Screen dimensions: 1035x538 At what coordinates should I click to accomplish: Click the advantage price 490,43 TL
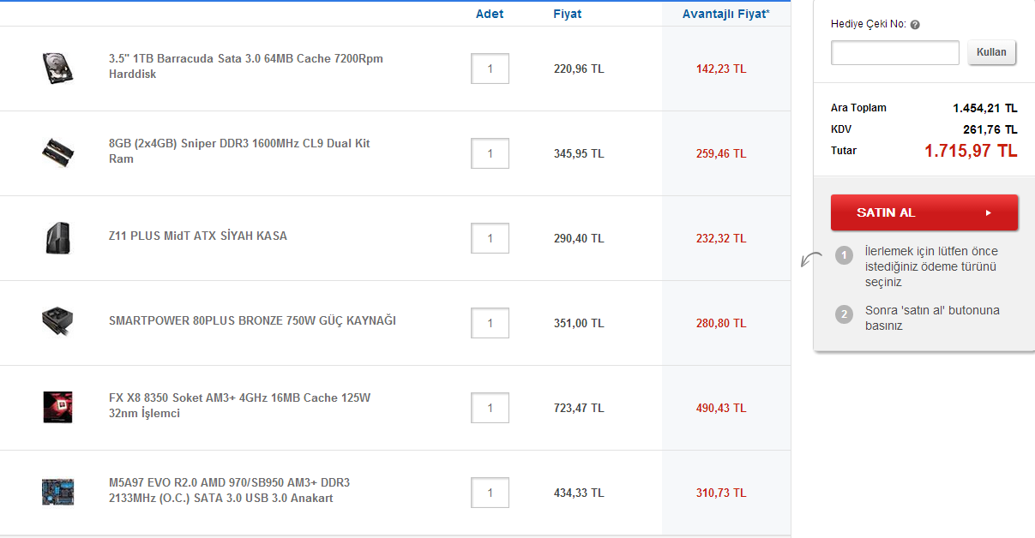[721, 408]
